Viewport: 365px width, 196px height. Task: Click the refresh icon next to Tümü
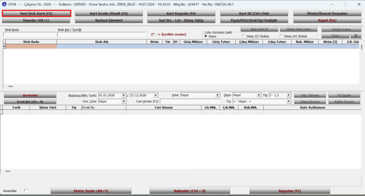[356, 36]
